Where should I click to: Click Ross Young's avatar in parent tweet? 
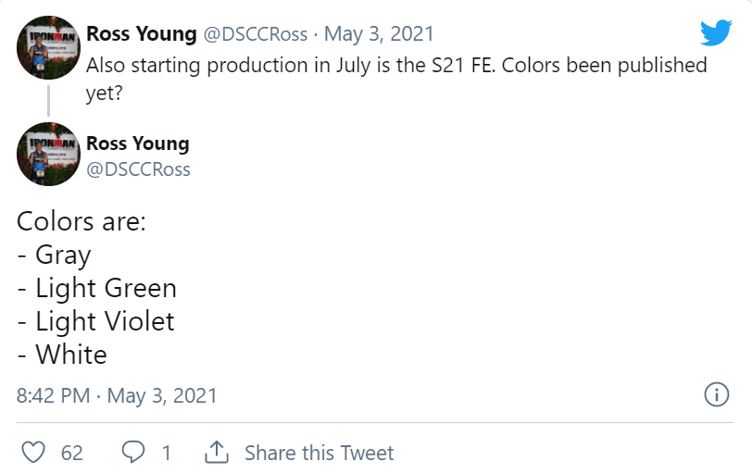49,47
